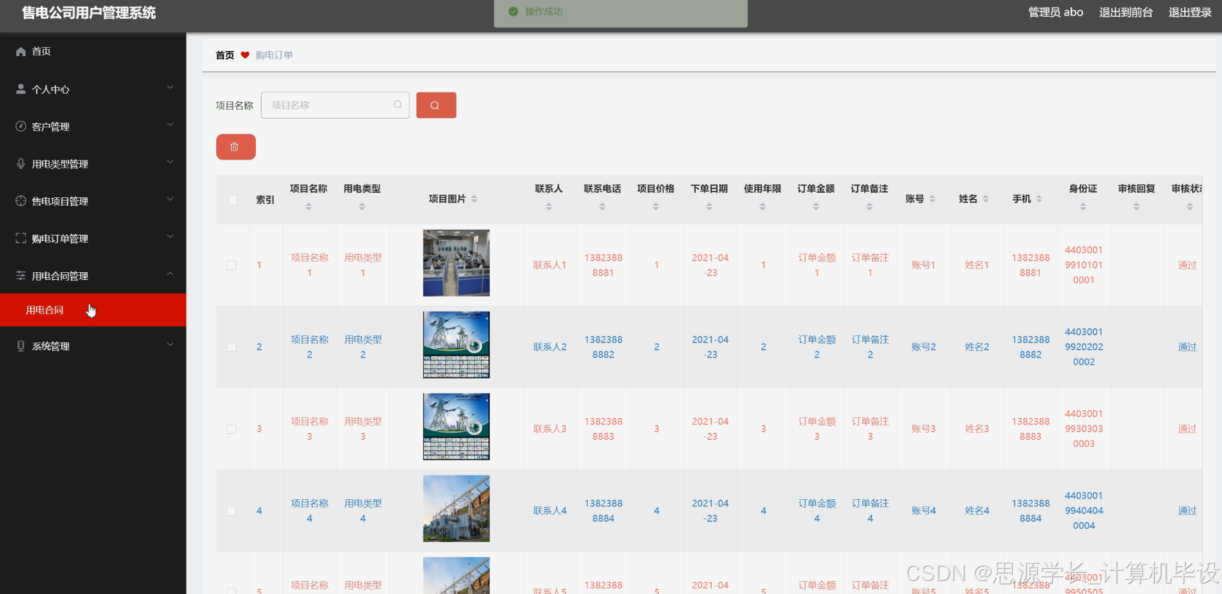Sort by the 订单备注 column arrows
Screen dimensions: 1222x594
[869, 206]
